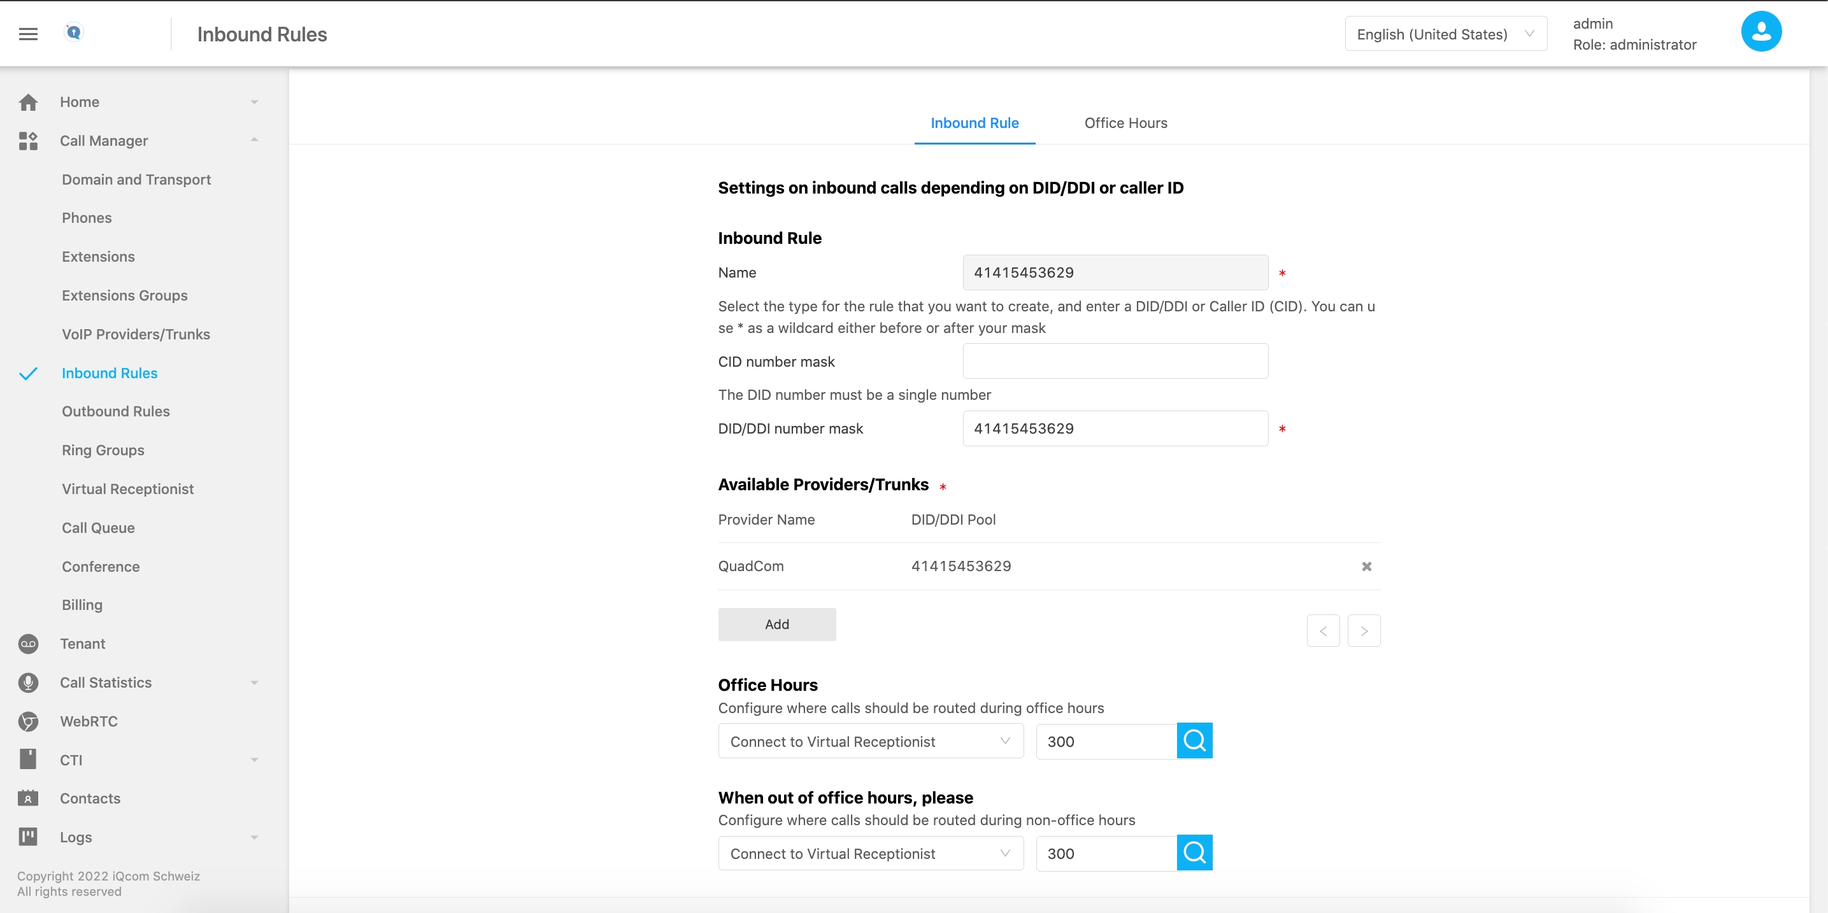This screenshot has height=913, width=1828.
Task: Open Ring Groups
Action: (x=103, y=451)
